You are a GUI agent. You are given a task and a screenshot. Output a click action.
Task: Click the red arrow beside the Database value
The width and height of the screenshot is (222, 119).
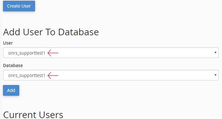[53, 75]
